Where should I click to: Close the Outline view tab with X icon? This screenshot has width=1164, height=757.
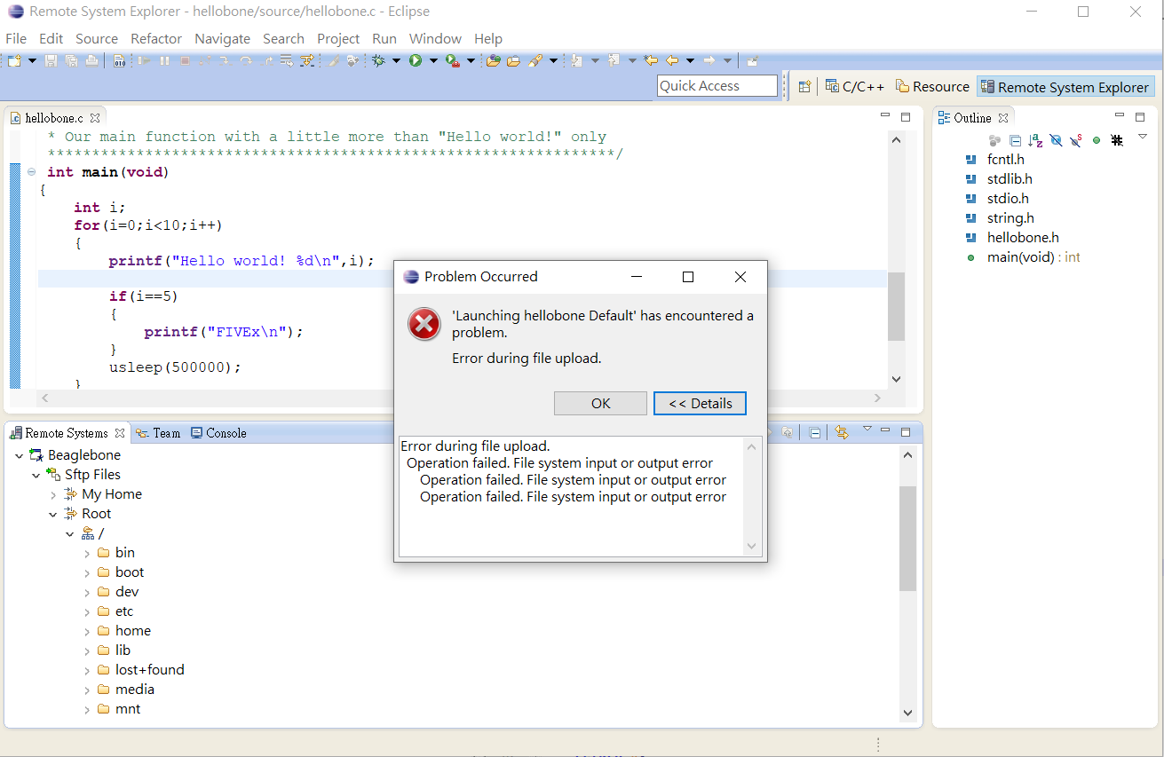click(x=1003, y=118)
